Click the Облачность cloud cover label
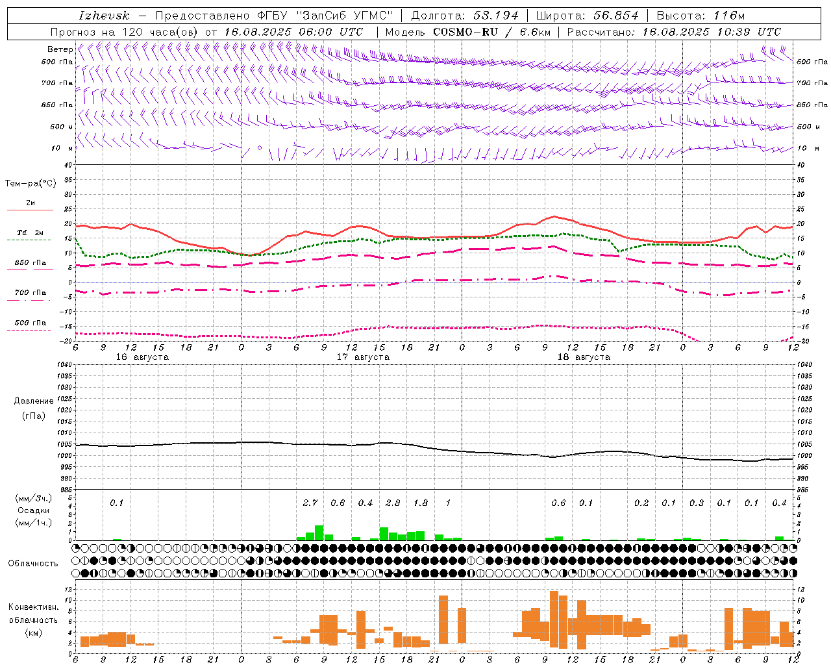 33,564
